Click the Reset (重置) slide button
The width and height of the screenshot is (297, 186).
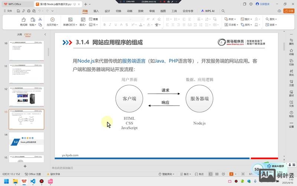(94, 19)
